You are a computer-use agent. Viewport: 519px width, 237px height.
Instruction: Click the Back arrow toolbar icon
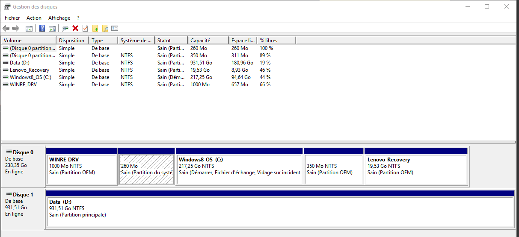pyautogui.click(x=6, y=29)
